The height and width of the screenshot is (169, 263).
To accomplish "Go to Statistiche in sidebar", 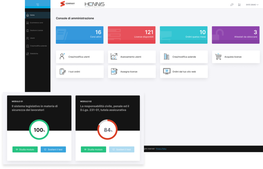I will click(x=34, y=54).
